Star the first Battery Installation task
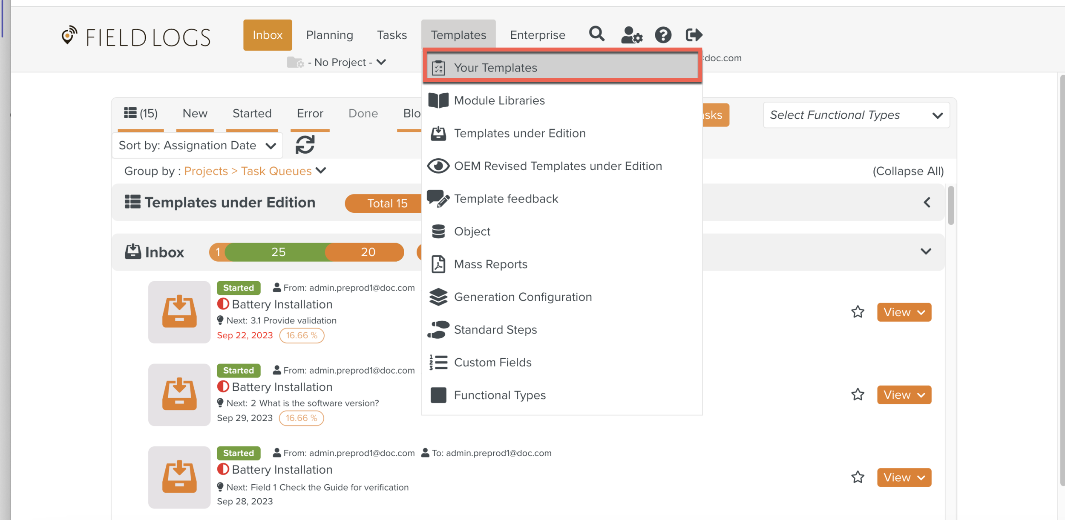The height and width of the screenshot is (520, 1065). pyautogui.click(x=858, y=312)
